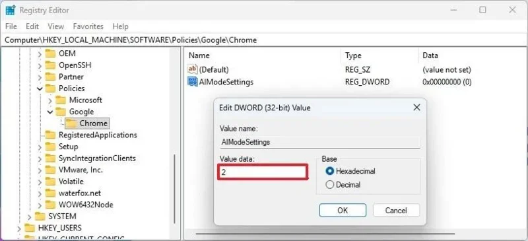This screenshot has height=241, width=528.
Task: Expand the Microsoft key
Action: coord(50,100)
